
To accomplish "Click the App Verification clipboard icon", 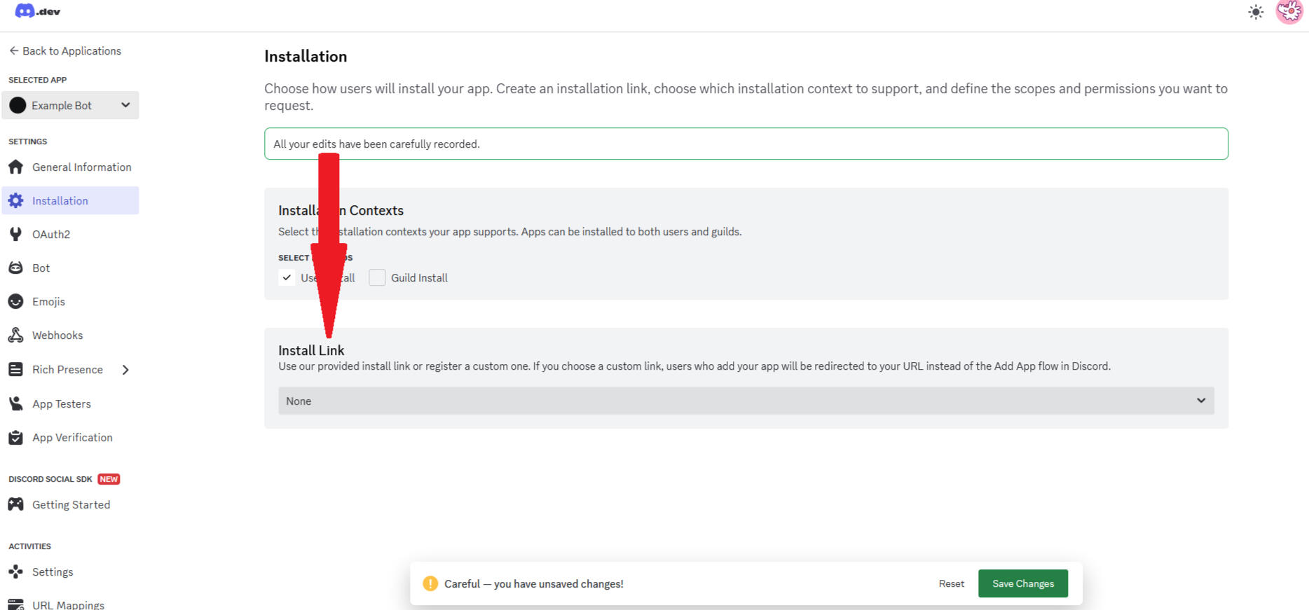I will coord(16,438).
